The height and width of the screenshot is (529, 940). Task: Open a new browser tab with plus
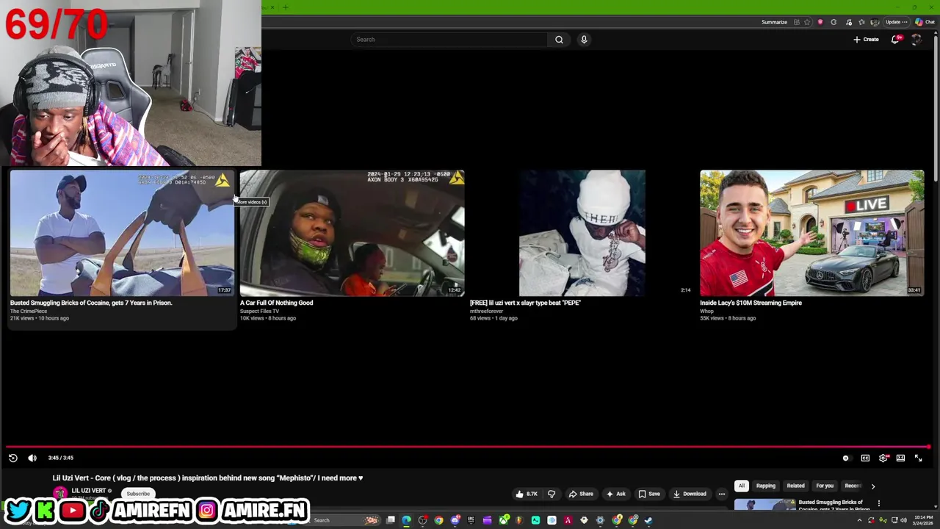(285, 7)
